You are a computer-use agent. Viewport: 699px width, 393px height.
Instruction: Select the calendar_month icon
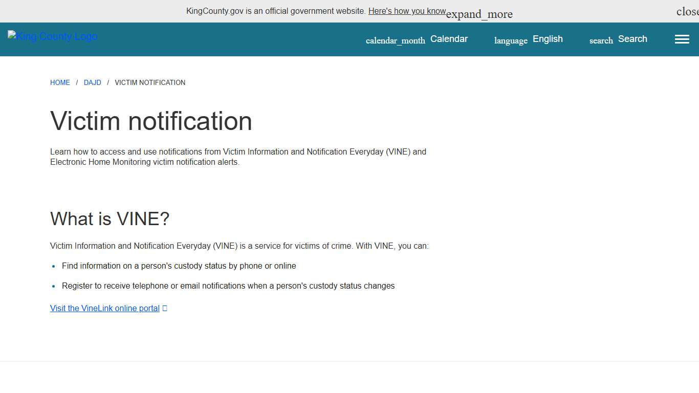(x=395, y=40)
